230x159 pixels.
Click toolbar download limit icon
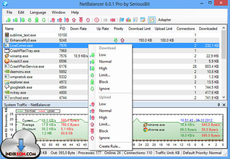coord(30,20)
